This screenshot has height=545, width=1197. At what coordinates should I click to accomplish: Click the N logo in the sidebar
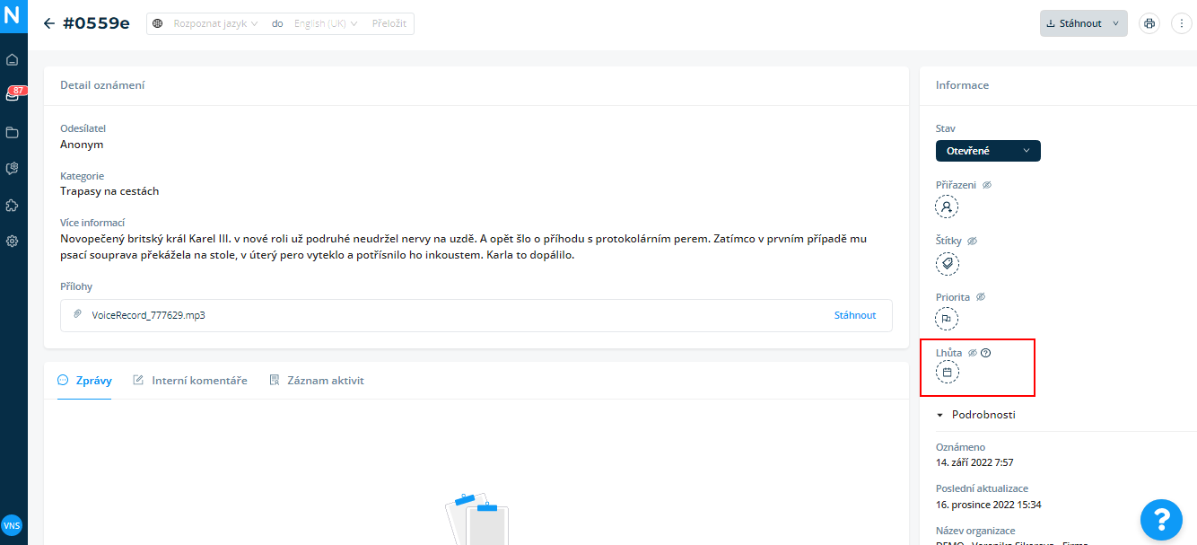tap(13, 16)
